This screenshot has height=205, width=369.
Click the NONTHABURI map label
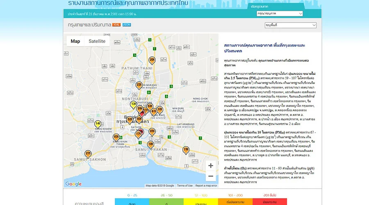135,99
